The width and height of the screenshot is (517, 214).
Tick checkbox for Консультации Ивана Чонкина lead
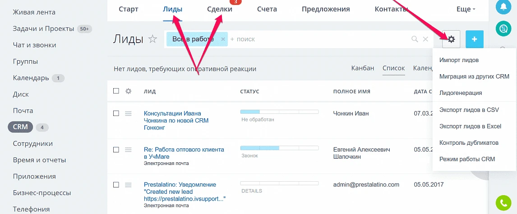(x=116, y=113)
